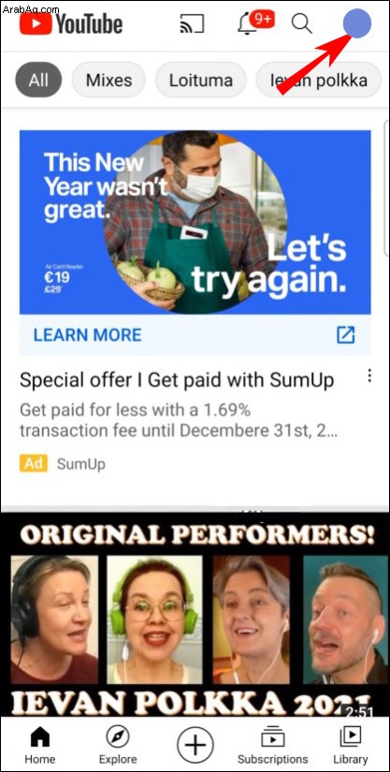
Task: Open Special offer SumUp ad title
Action: [177, 379]
